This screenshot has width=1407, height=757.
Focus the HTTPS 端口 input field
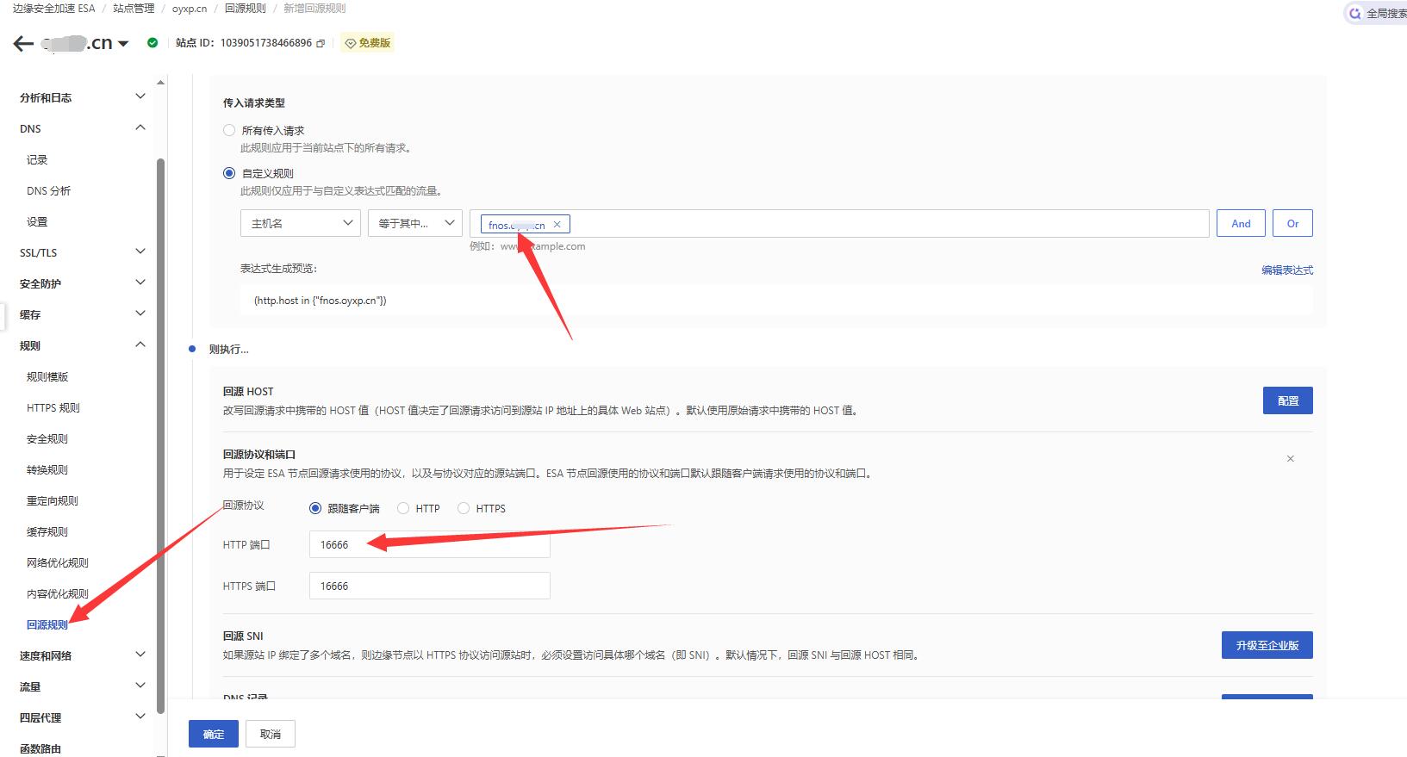[x=430, y=586]
